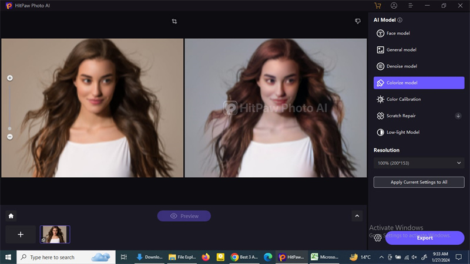Select the Colorize model
The image size is (470, 264).
click(x=419, y=83)
